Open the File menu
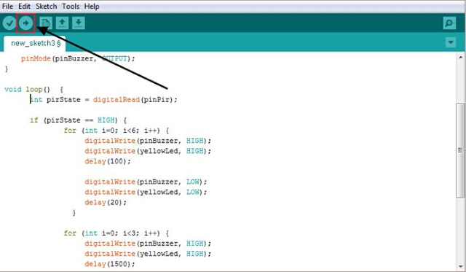The width and height of the screenshot is (466, 272). (x=7, y=7)
